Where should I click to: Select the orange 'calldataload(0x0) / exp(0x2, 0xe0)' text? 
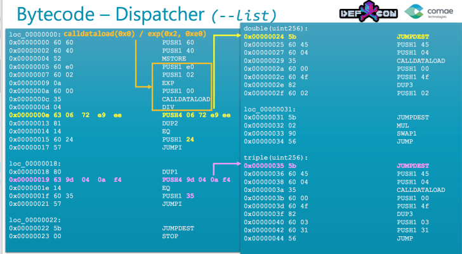pos(135,34)
